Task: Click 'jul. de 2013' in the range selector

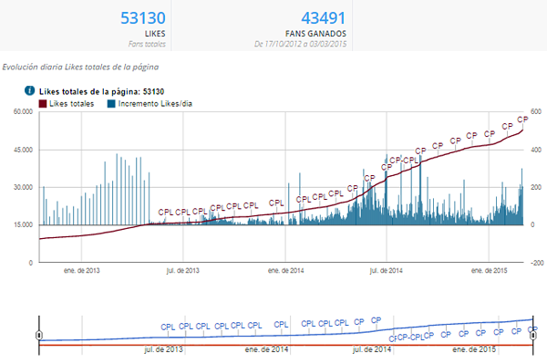Action: point(163,349)
